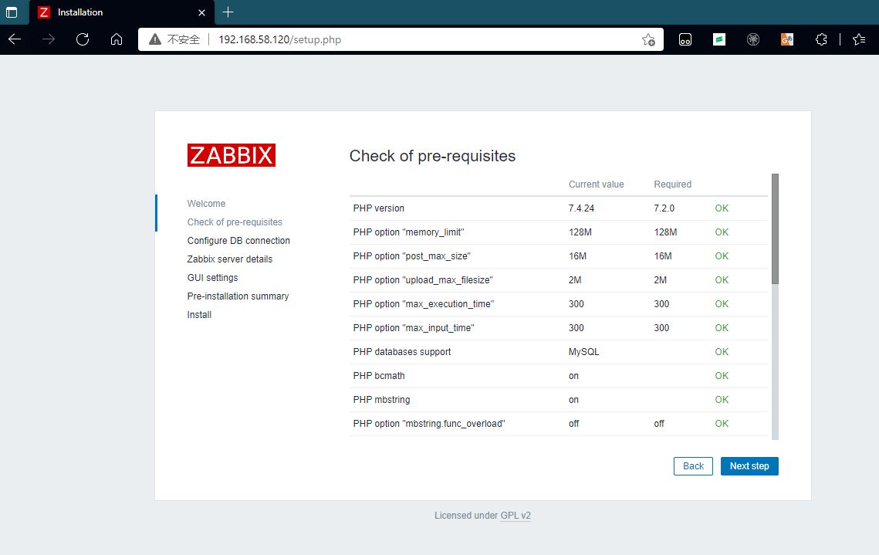
Task: Click the Check of pre-requisites heading
Action: [x=432, y=156]
